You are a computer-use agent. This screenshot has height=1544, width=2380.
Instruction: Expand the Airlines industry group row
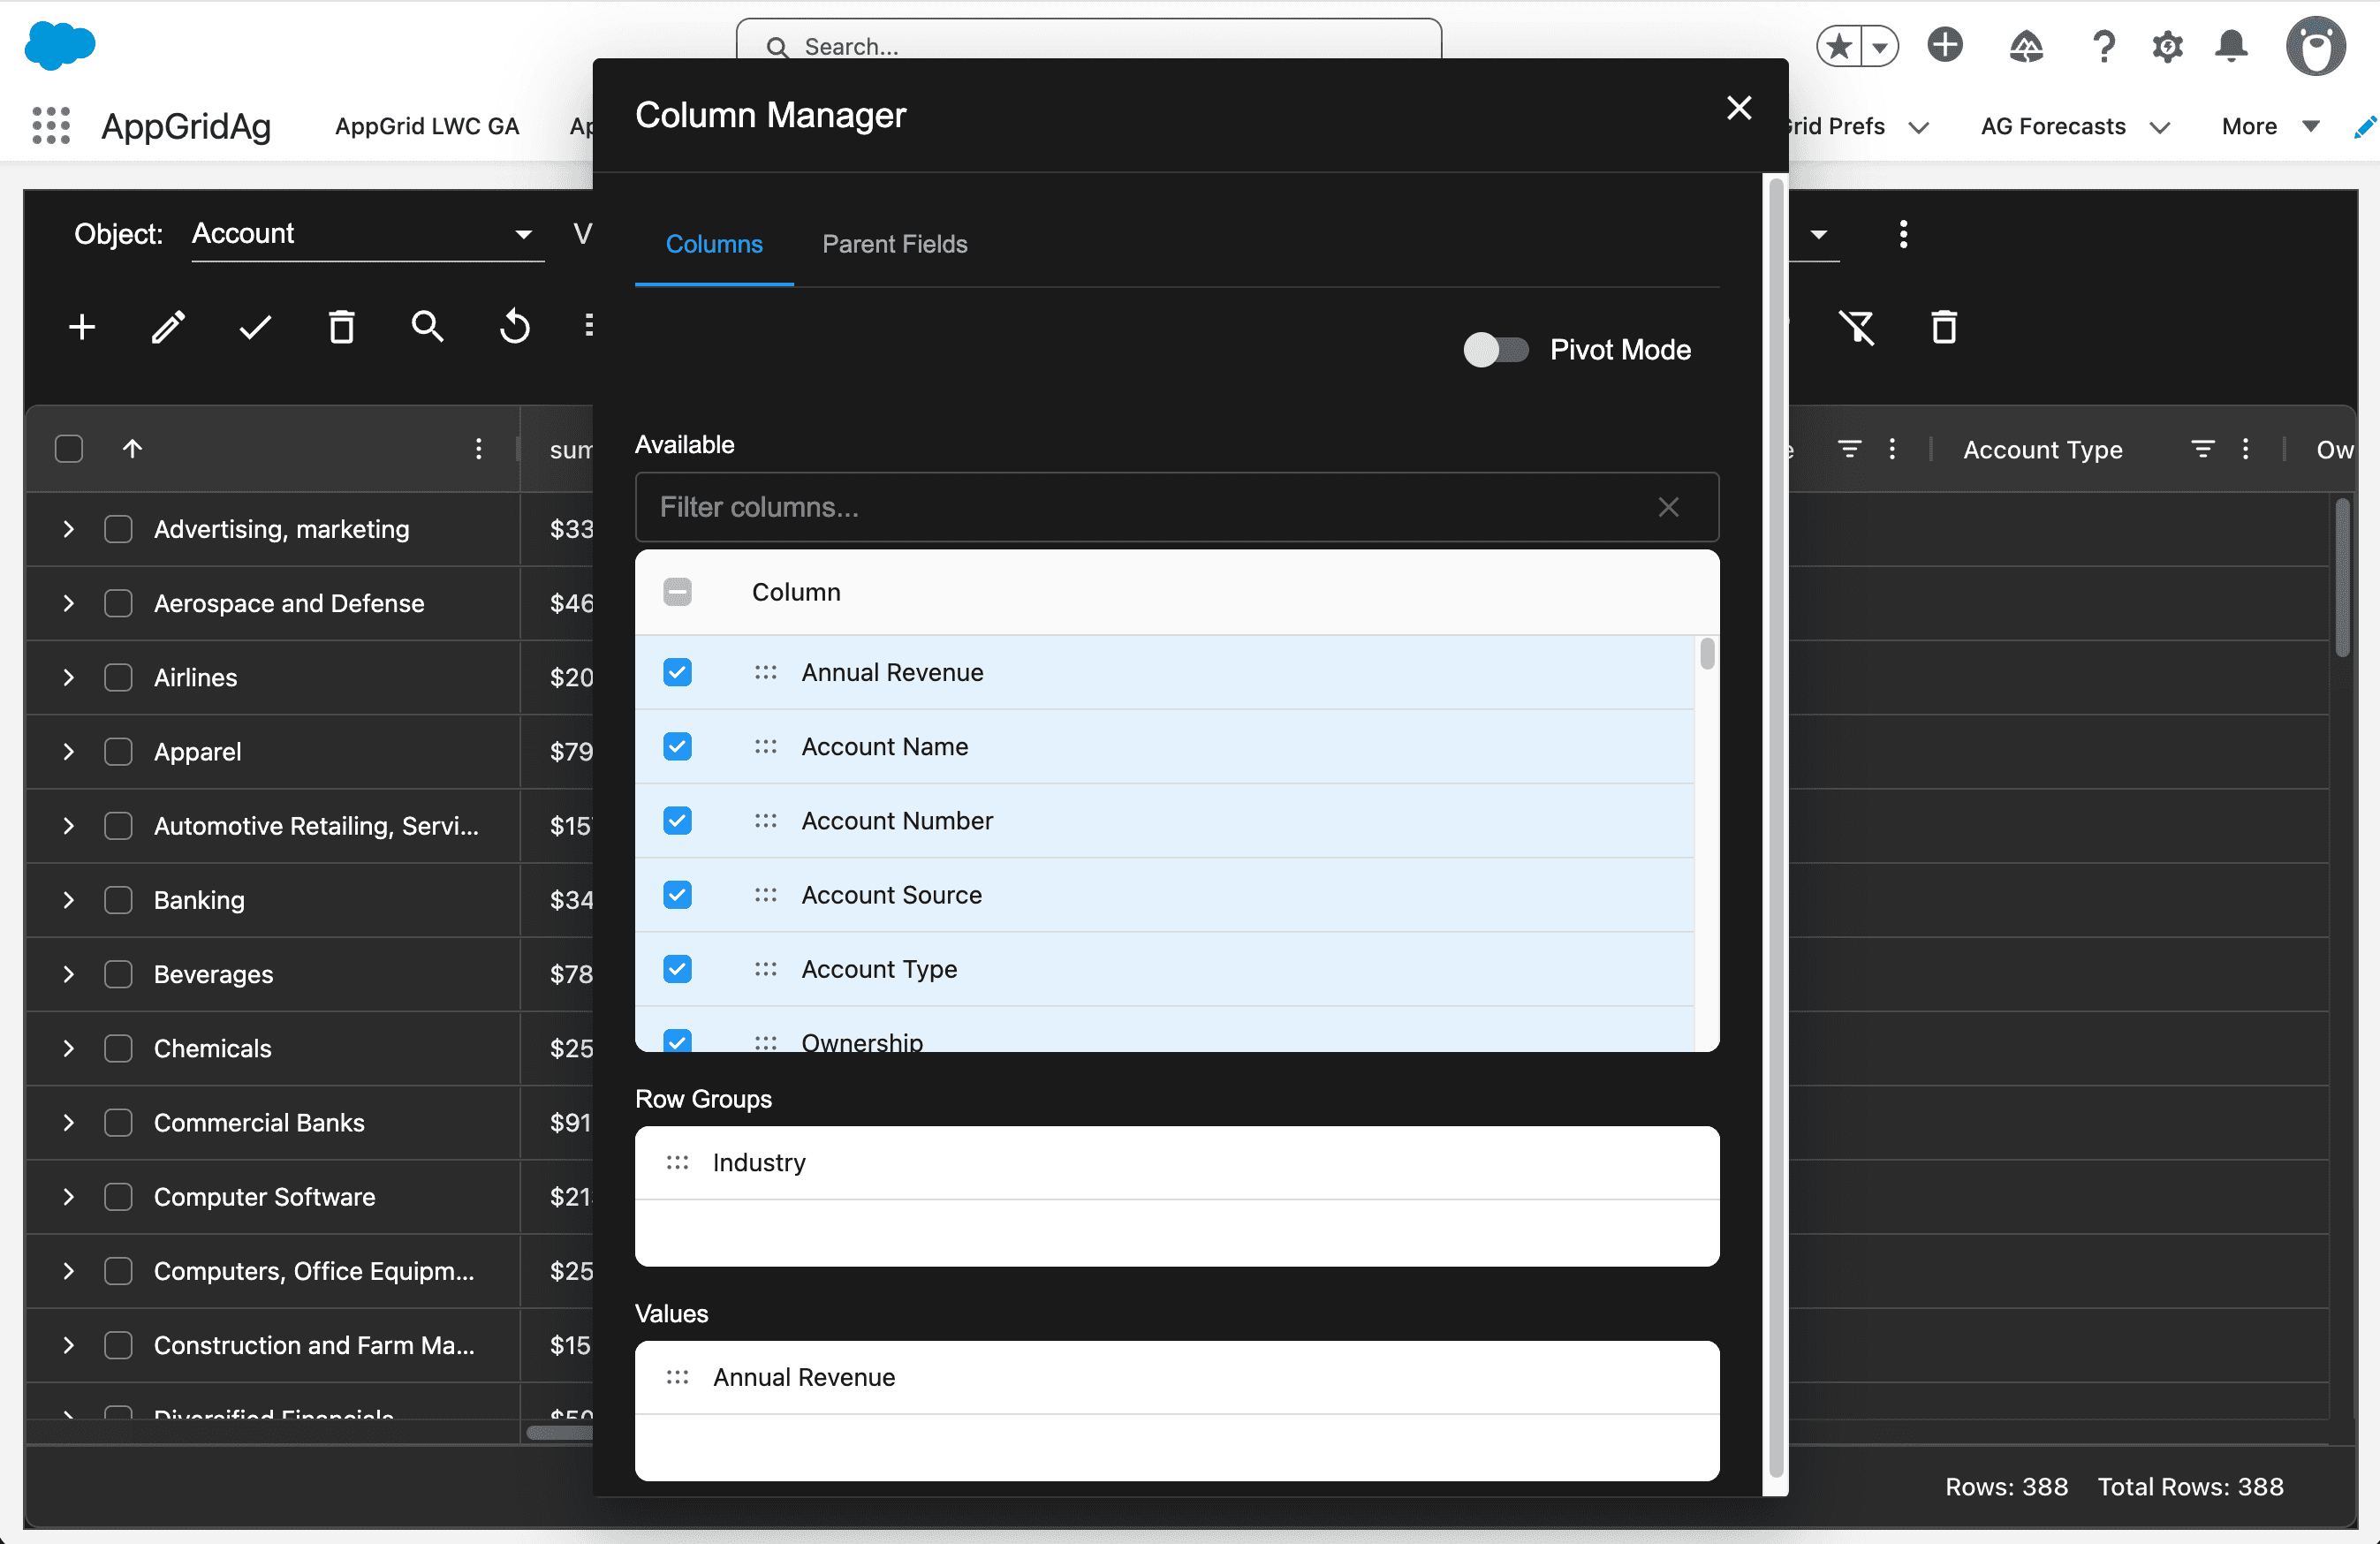[x=68, y=678]
